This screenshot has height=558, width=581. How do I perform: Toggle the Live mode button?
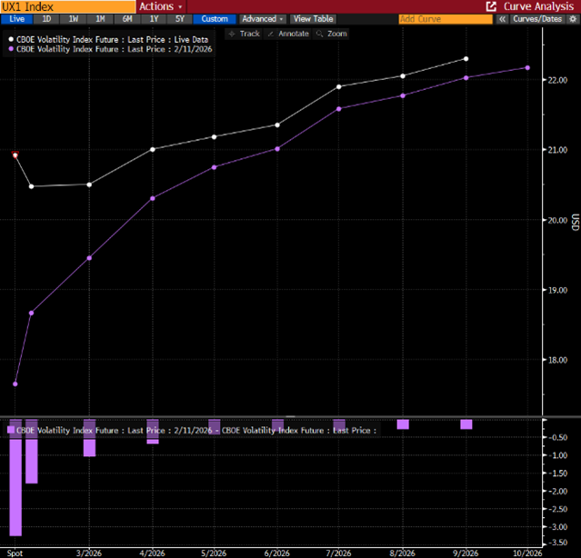coord(17,19)
